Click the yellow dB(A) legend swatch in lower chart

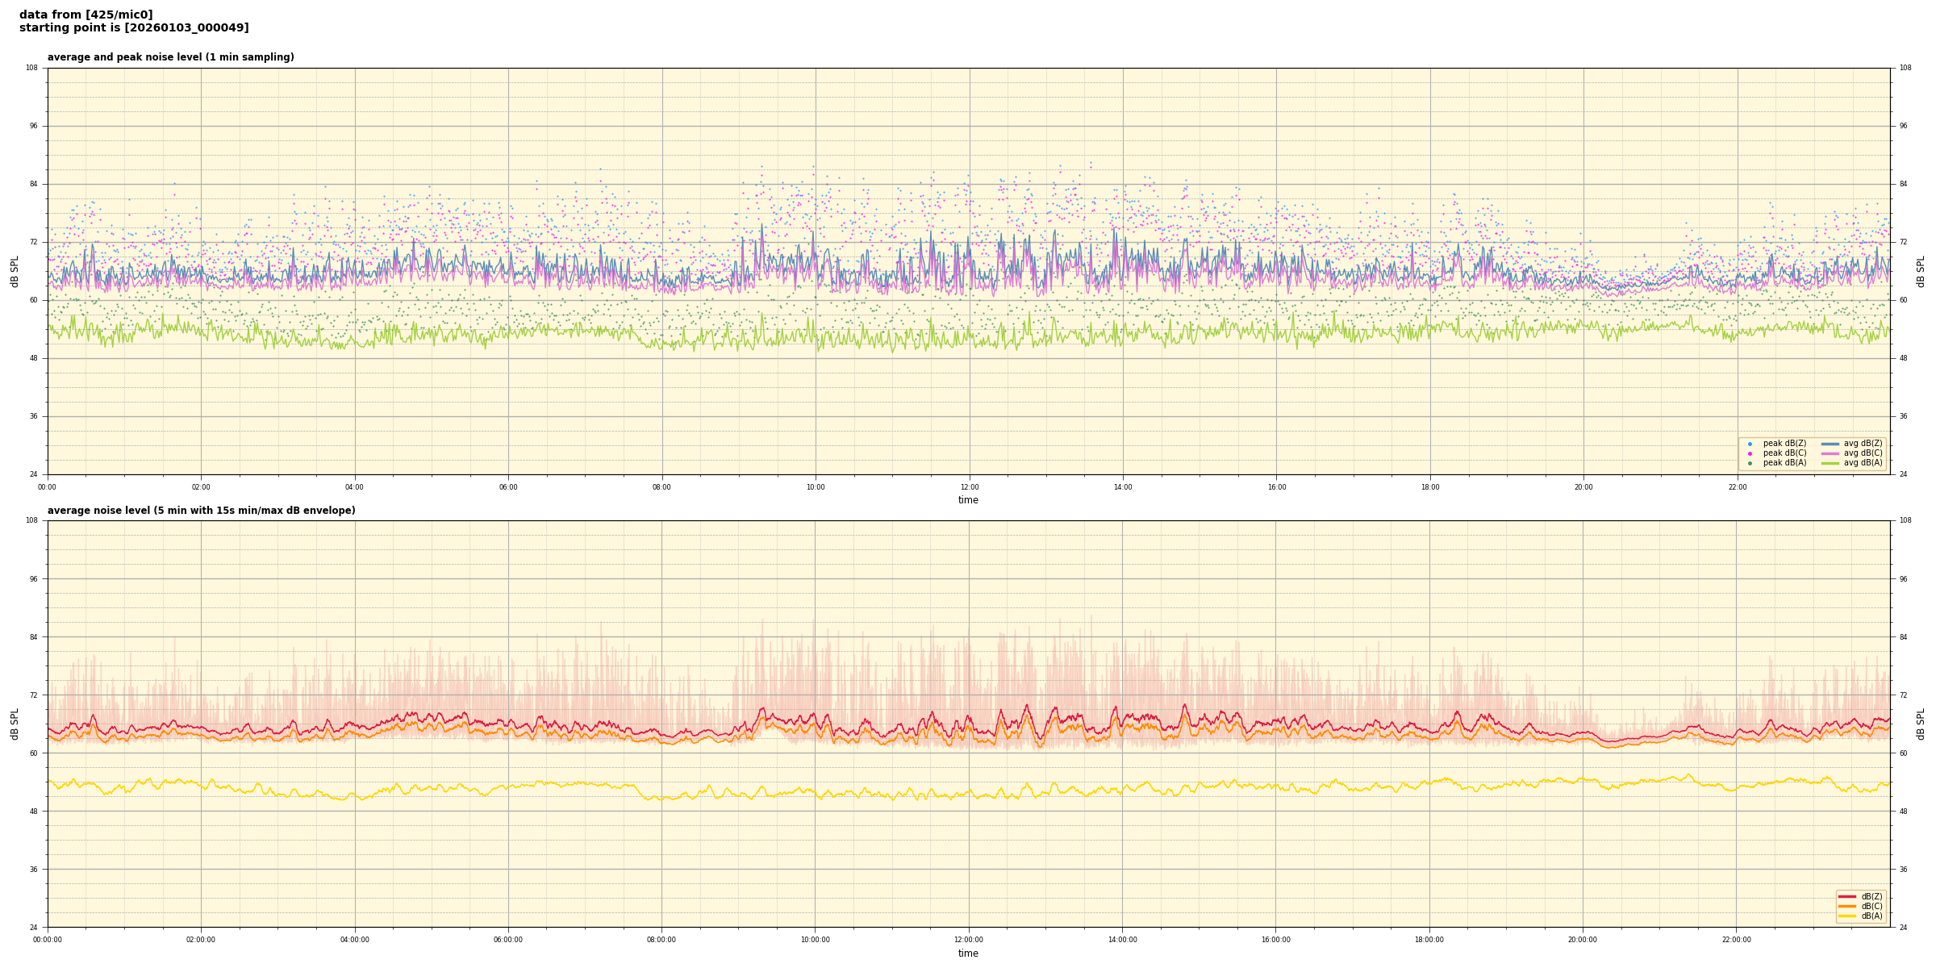(x=1846, y=916)
